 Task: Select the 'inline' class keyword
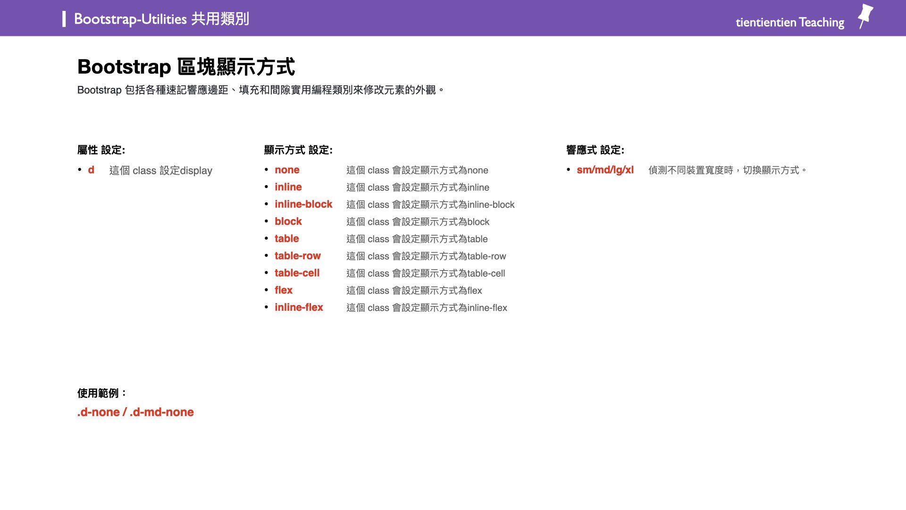[x=288, y=187]
